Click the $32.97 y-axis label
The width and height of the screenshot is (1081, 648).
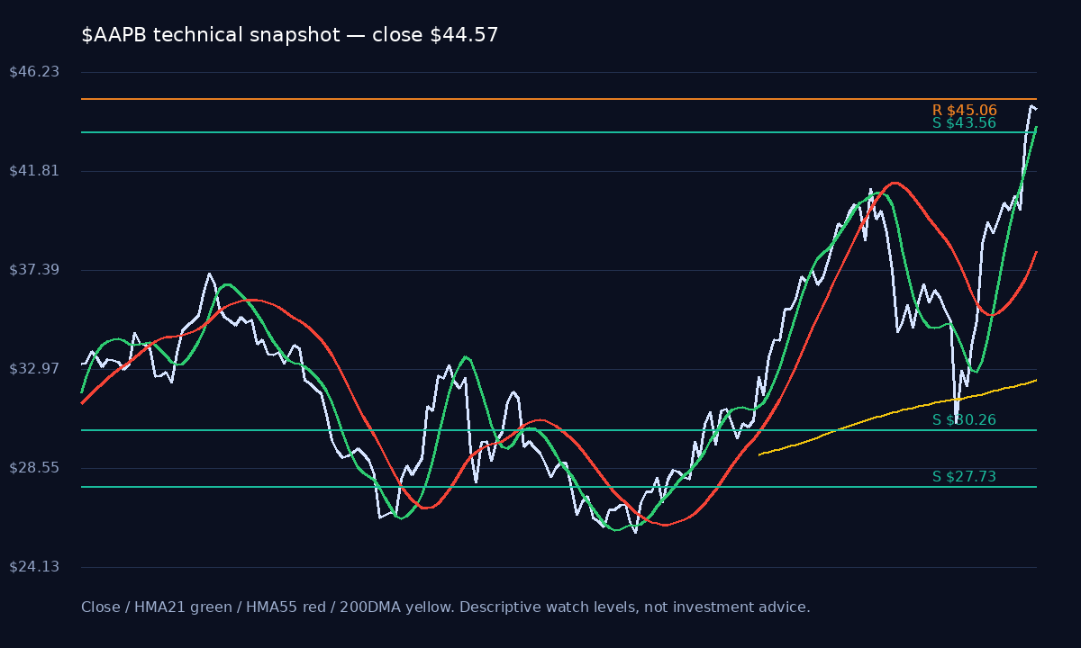pos(34,369)
